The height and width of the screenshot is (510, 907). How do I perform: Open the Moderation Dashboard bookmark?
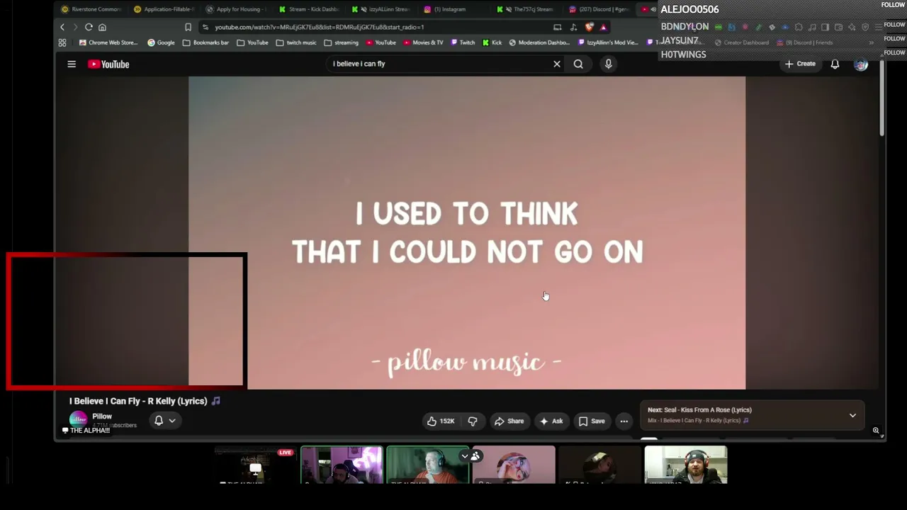pyautogui.click(x=539, y=42)
